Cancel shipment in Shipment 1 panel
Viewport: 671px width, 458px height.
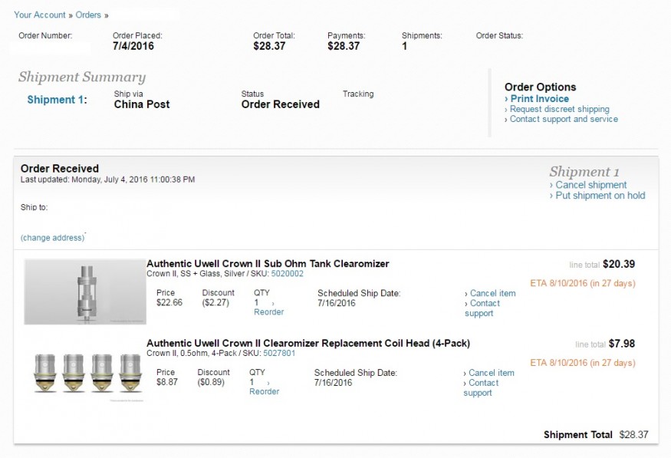(x=590, y=185)
